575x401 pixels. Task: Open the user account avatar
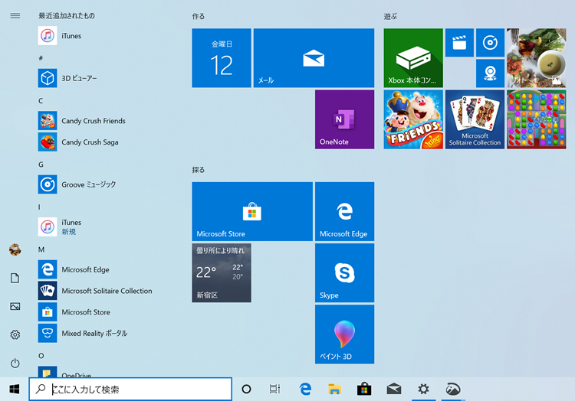point(15,249)
